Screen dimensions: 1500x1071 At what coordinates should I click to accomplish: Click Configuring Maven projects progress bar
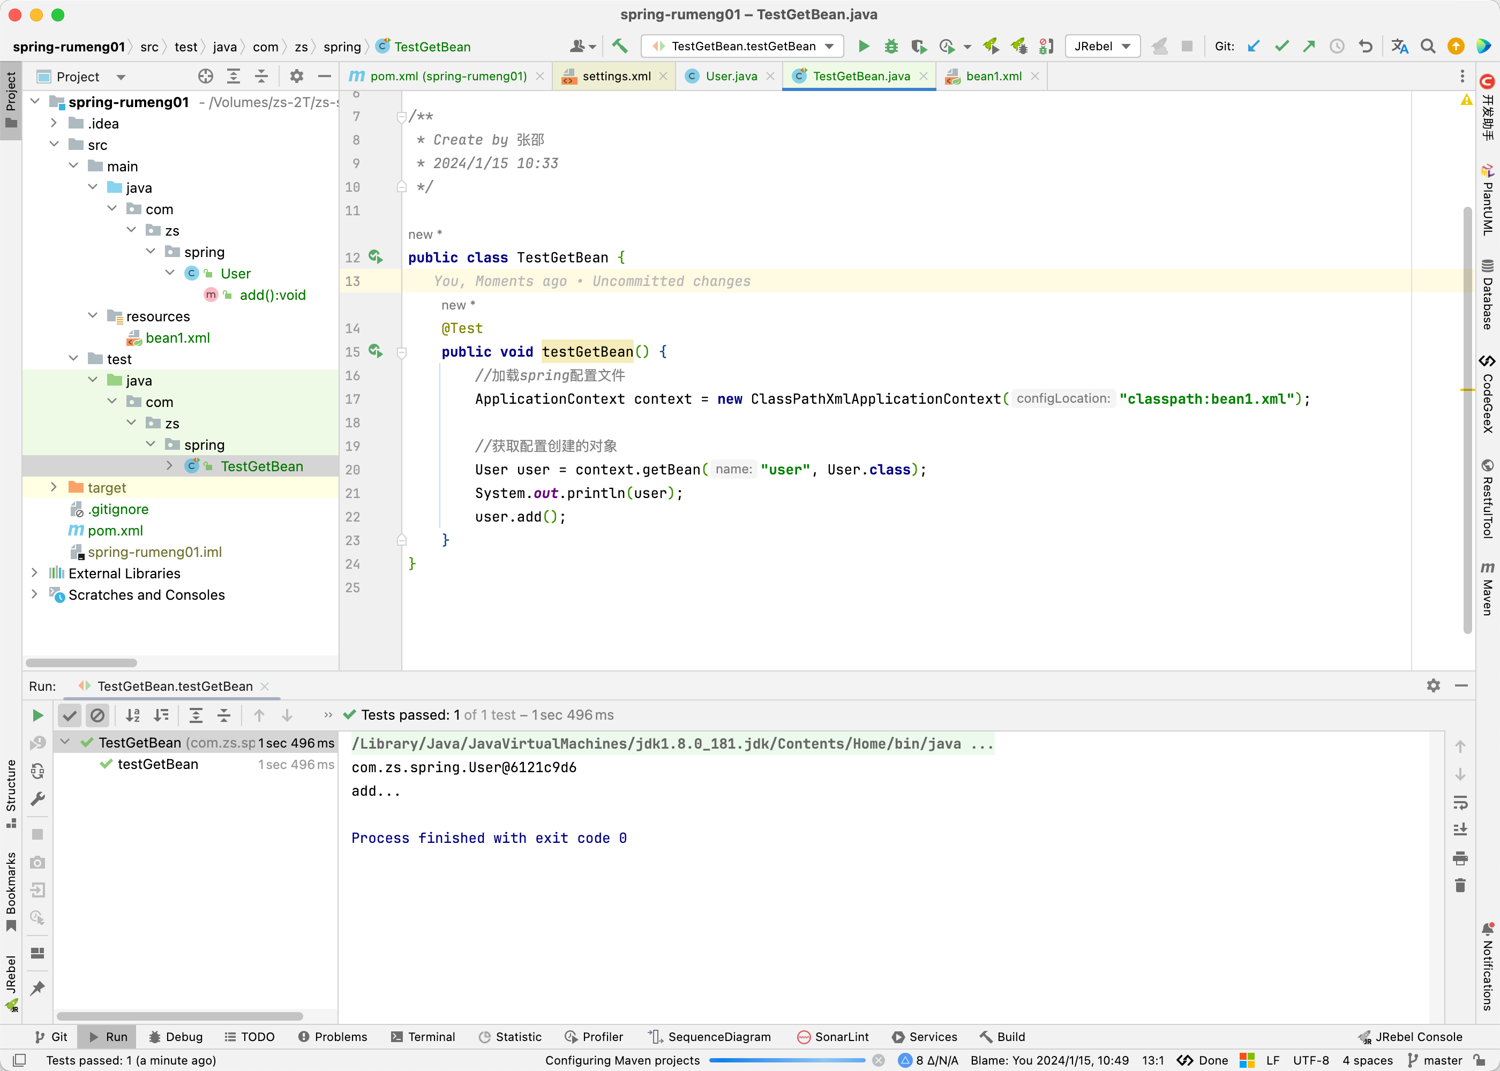click(787, 1060)
